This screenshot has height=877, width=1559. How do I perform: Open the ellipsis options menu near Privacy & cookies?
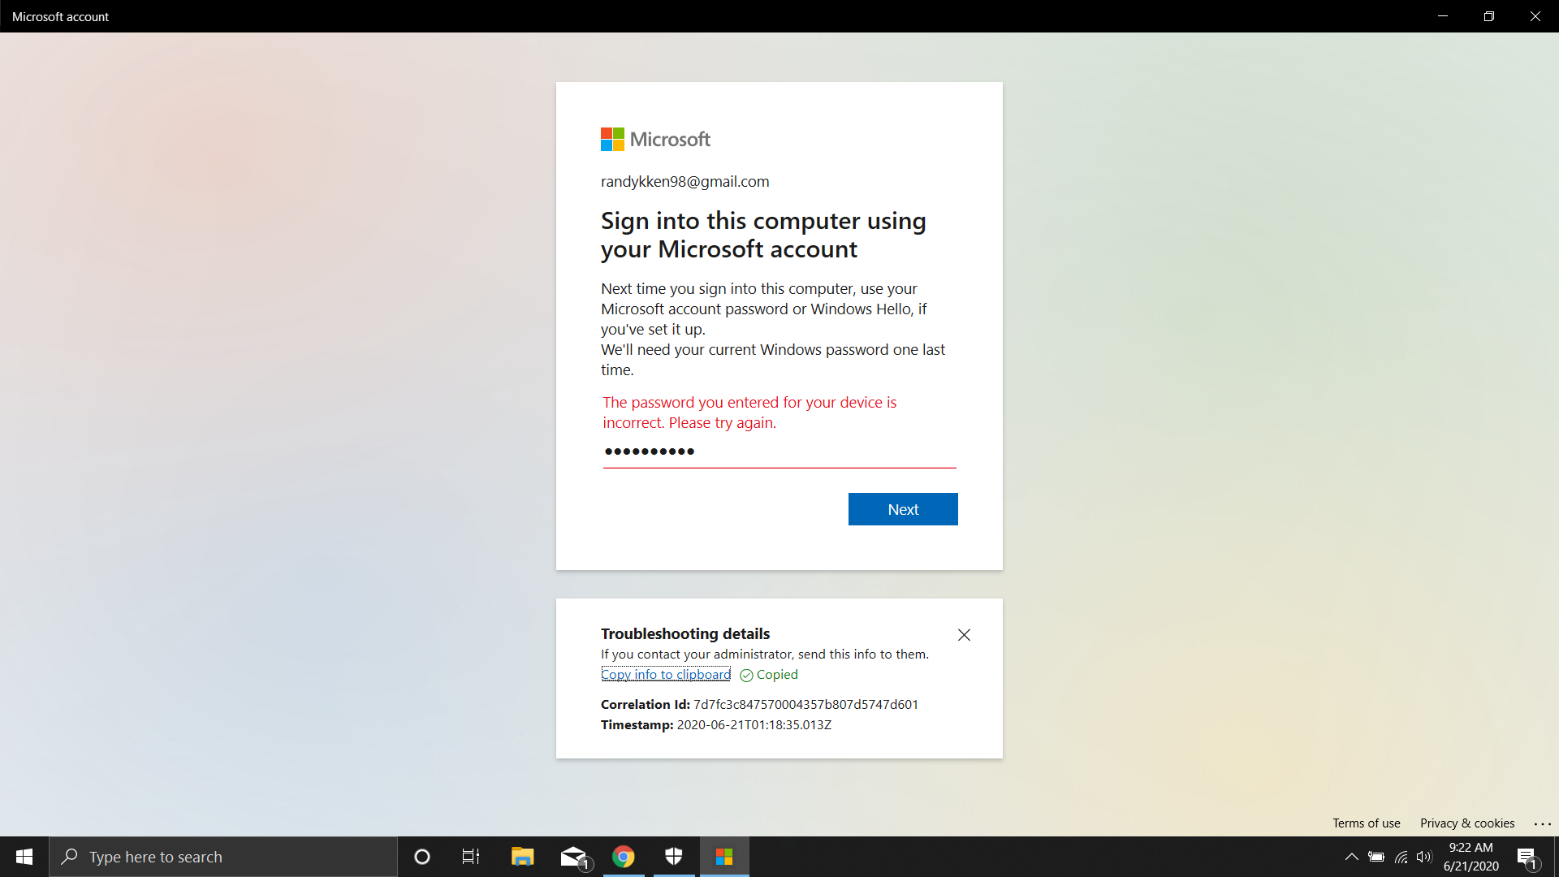click(x=1542, y=823)
